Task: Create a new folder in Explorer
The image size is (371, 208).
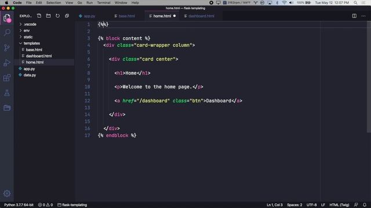Action: point(48,16)
